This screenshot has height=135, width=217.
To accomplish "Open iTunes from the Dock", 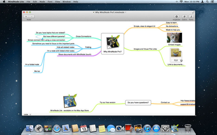I will pyautogui.click(x=147, y=129).
